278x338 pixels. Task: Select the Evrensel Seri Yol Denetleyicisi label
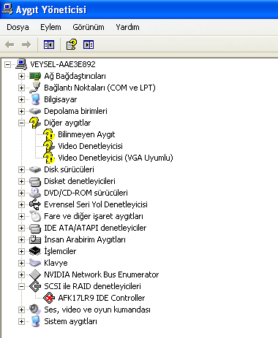point(96,204)
